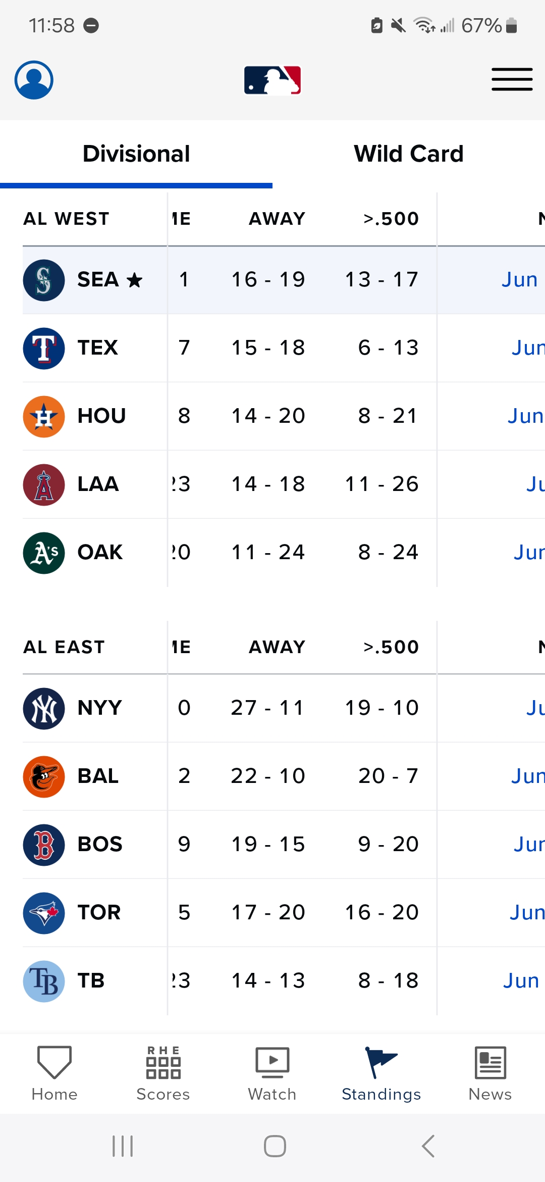Open the Watch section
This screenshot has height=1182, width=545.
272,1073
